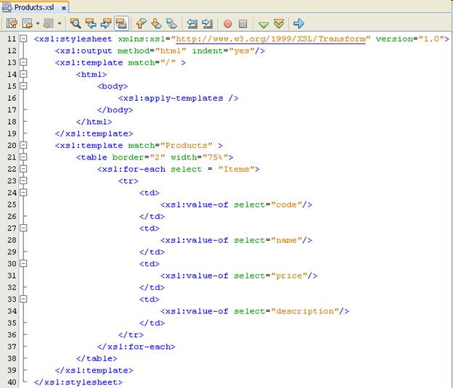The image size is (453, 388).
Task: Click the closing </xsl:for-each> tag
Action: pyautogui.click(x=136, y=347)
